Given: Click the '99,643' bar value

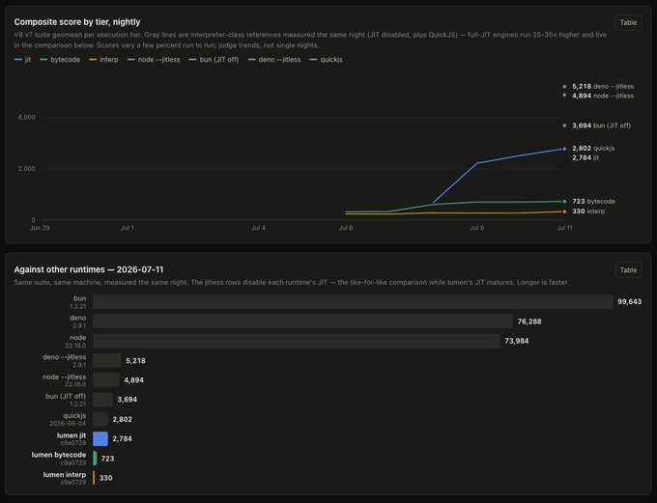Looking at the screenshot, I should pyautogui.click(x=629, y=302).
